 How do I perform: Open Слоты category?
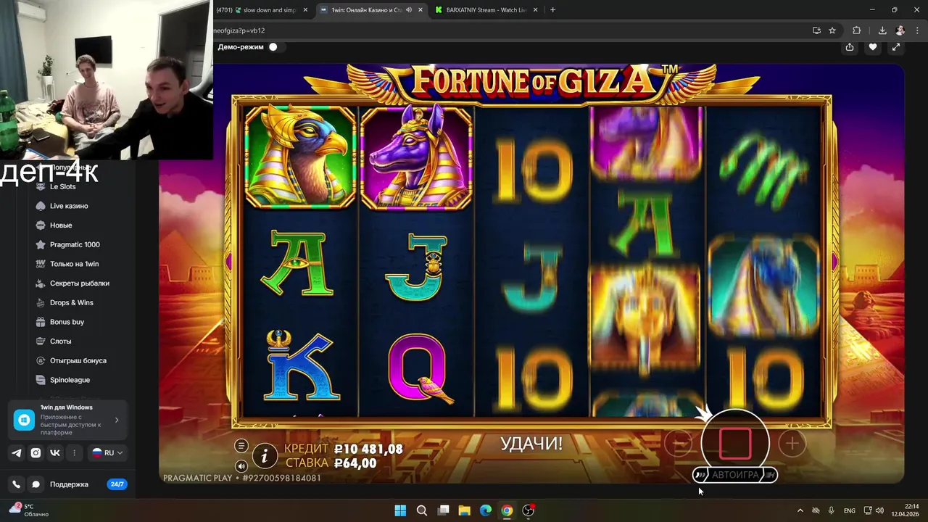[x=60, y=341]
